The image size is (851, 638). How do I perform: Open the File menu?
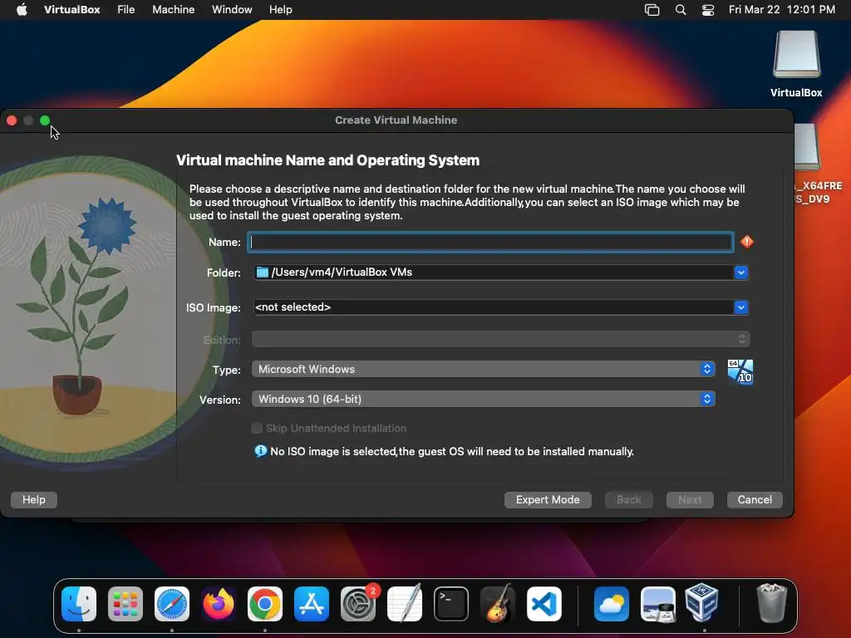(x=126, y=10)
